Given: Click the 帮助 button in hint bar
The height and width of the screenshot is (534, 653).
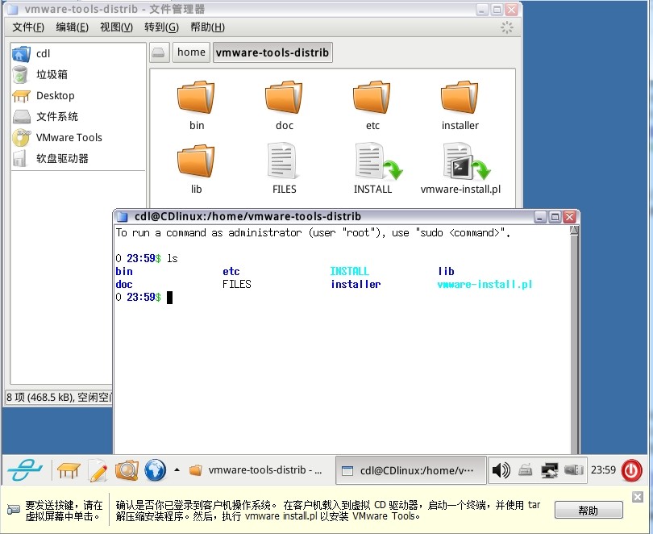Looking at the screenshot, I should coord(589,511).
